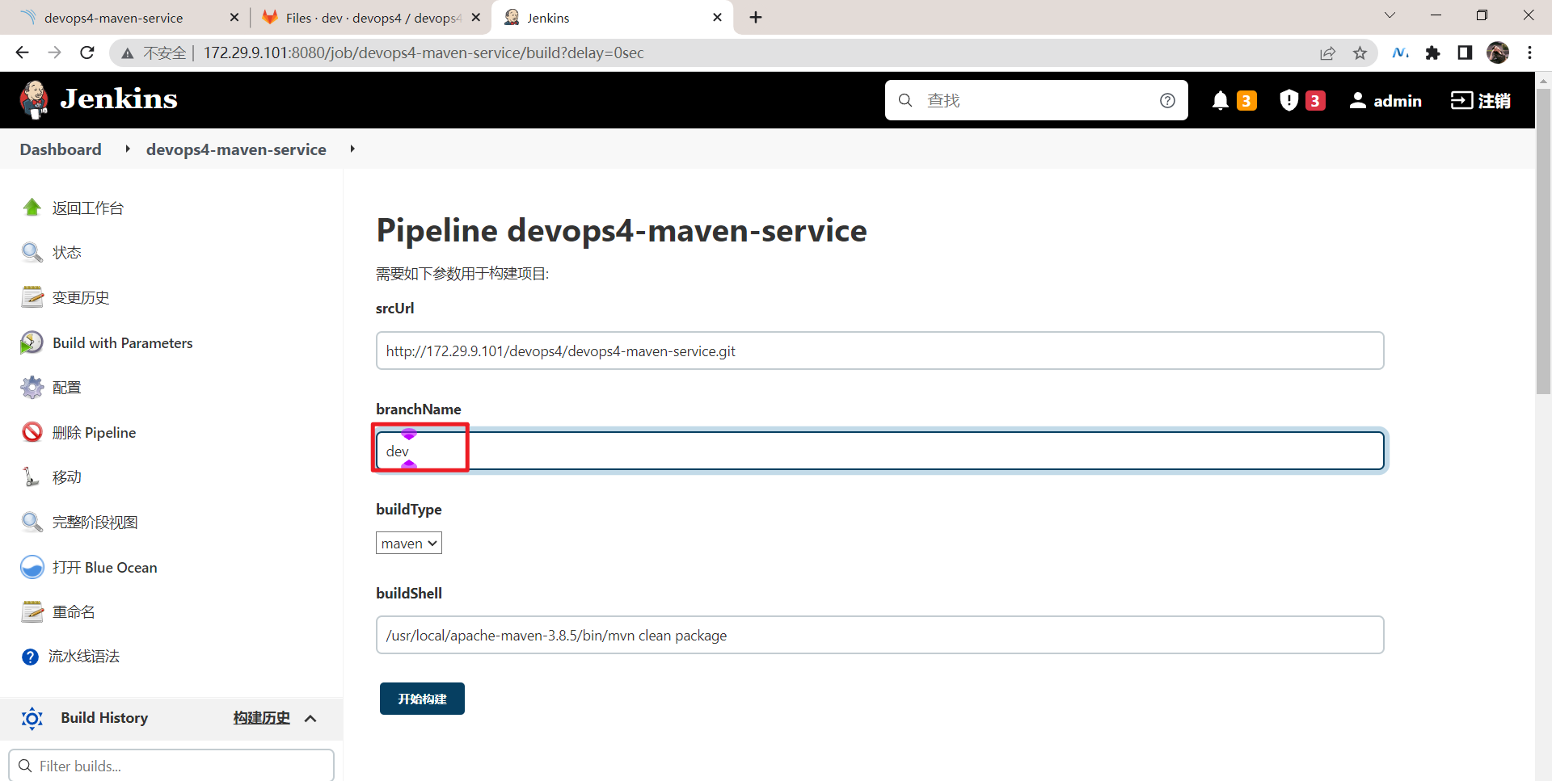Click the browser address bar URL
Image resolution: width=1552 pixels, height=781 pixels.
tap(424, 52)
